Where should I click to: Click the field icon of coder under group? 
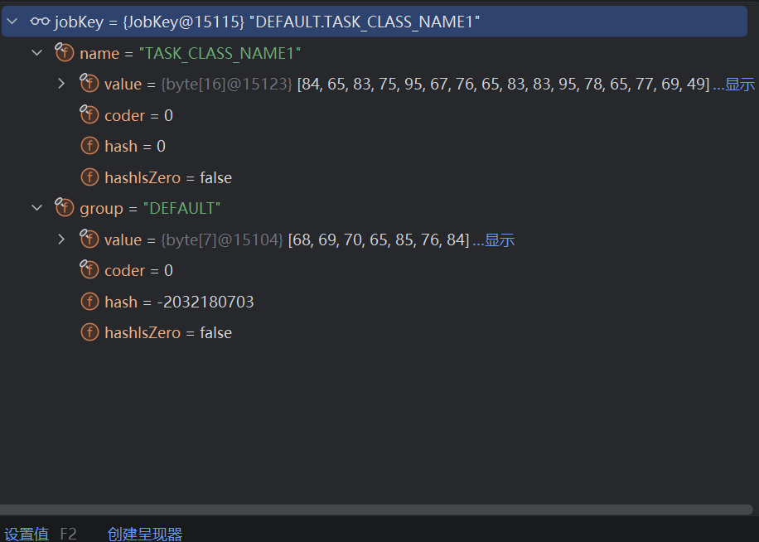pos(89,269)
